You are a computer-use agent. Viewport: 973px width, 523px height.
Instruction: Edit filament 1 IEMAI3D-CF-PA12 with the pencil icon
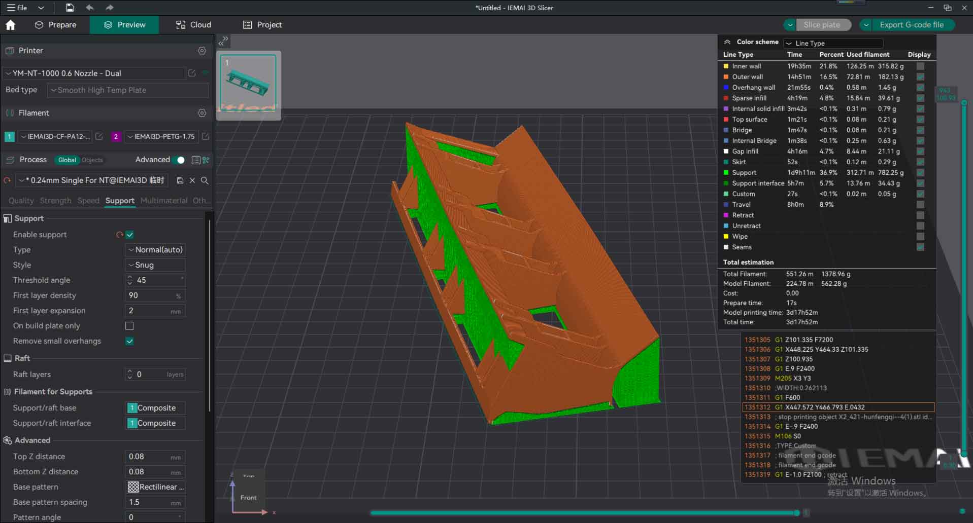click(98, 136)
